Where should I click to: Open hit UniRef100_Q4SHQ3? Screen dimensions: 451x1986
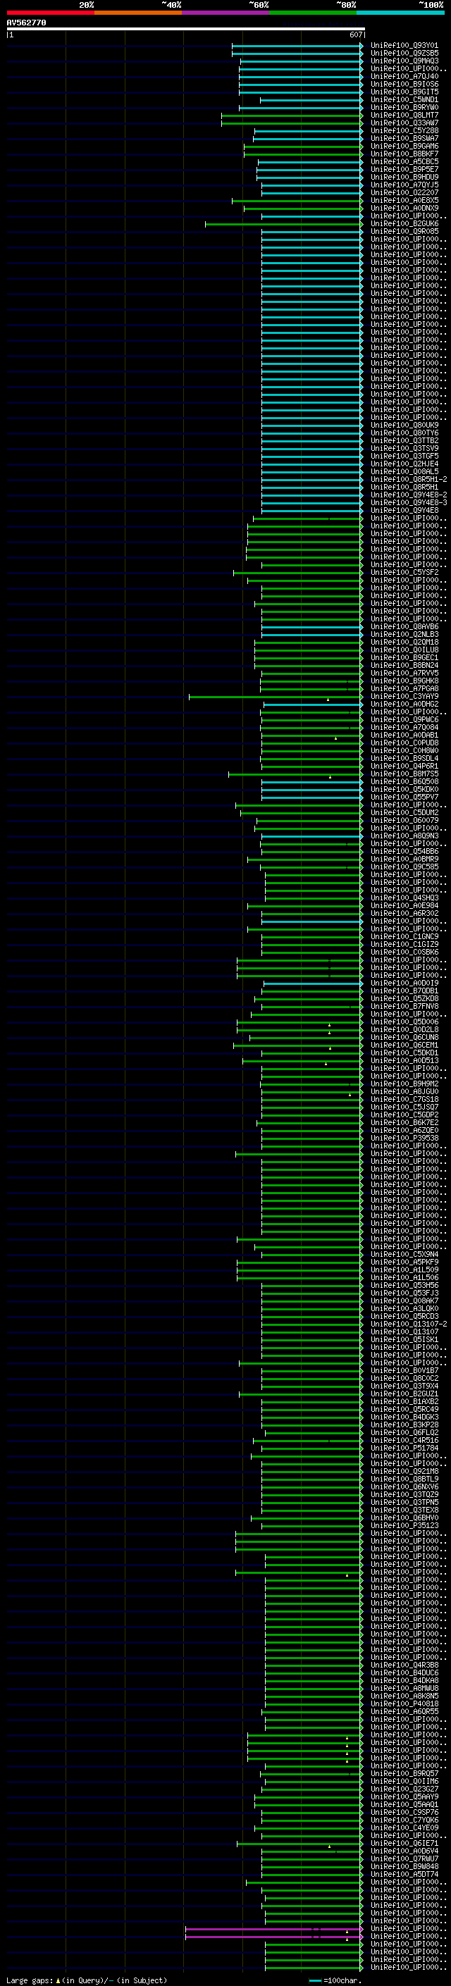point(404,898)
